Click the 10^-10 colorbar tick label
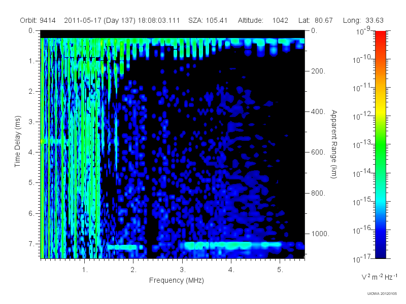The height and width of the screenshot is (304, 406). (363, 59)
